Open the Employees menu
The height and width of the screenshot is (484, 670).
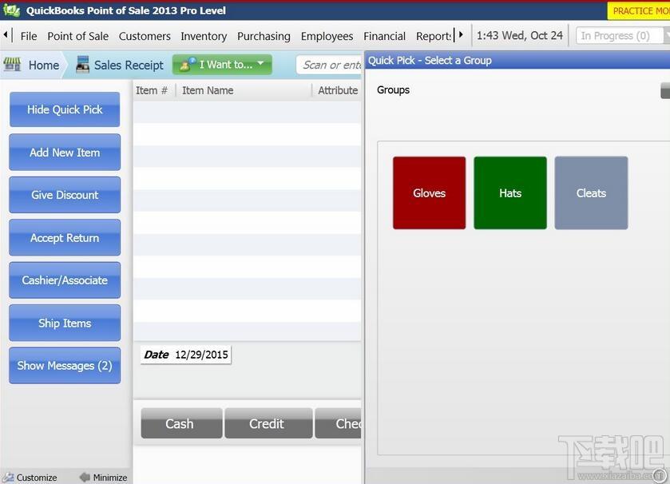click(x=327, y=36)
